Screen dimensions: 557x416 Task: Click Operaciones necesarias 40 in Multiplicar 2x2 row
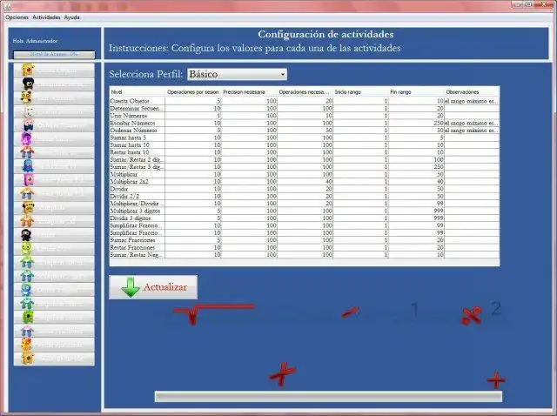click(305, 182)
